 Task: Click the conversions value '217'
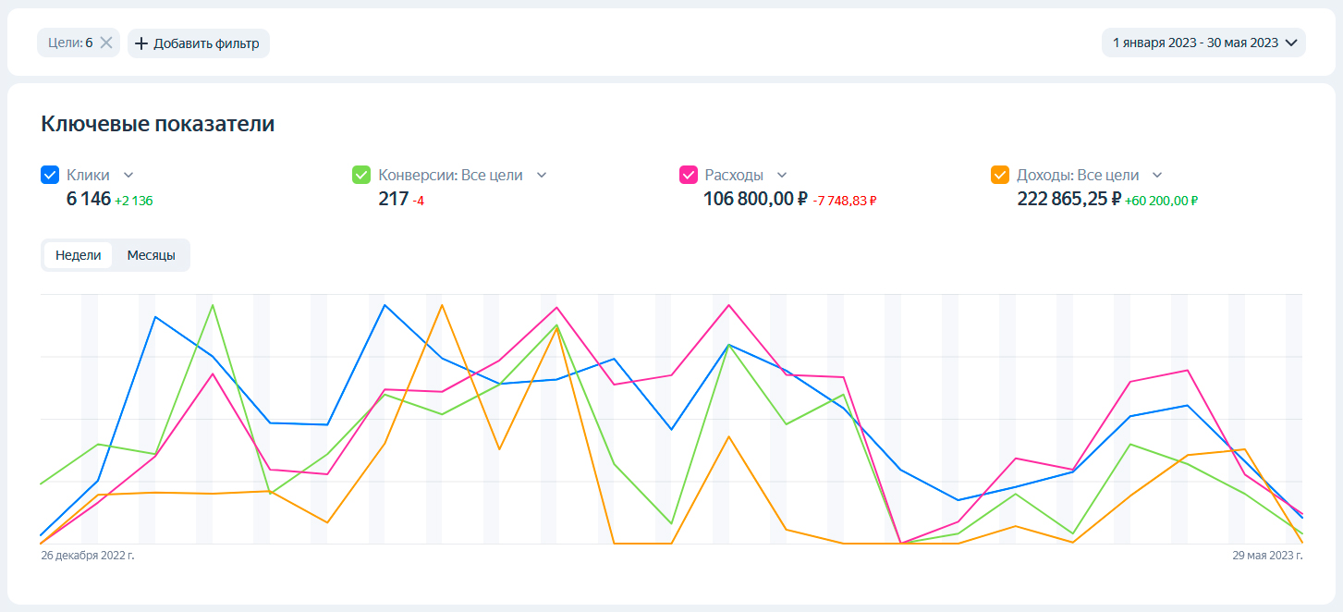point(393,198)
